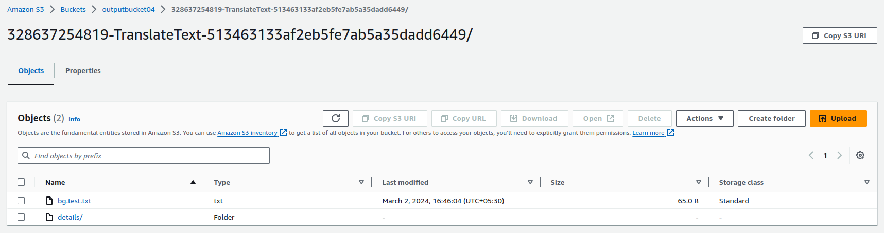Expand the Actions dropdown
This screenshot has width=884, height=233.
coord(704,118)
